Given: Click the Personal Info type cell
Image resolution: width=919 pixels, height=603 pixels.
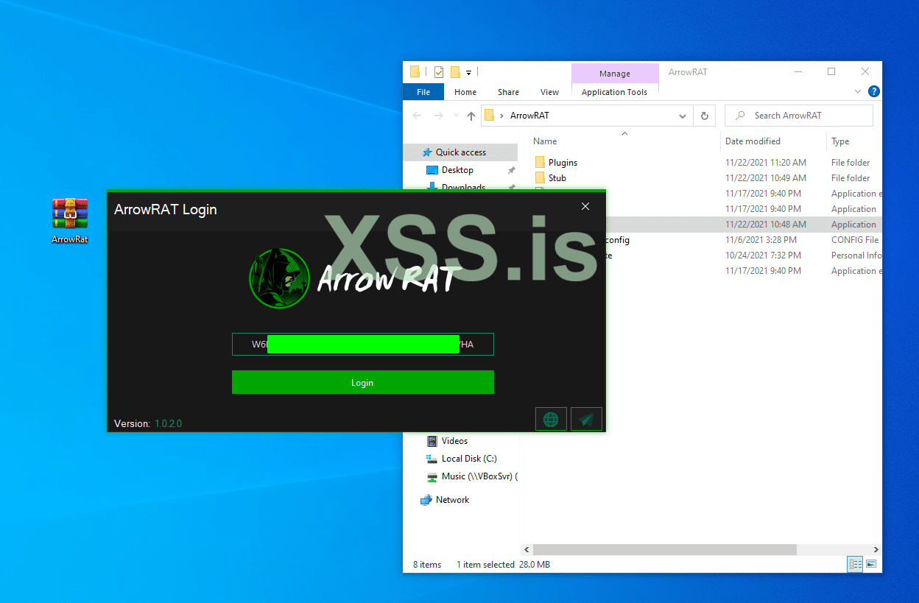Looking at the screenshot, I should click(856, 255).
